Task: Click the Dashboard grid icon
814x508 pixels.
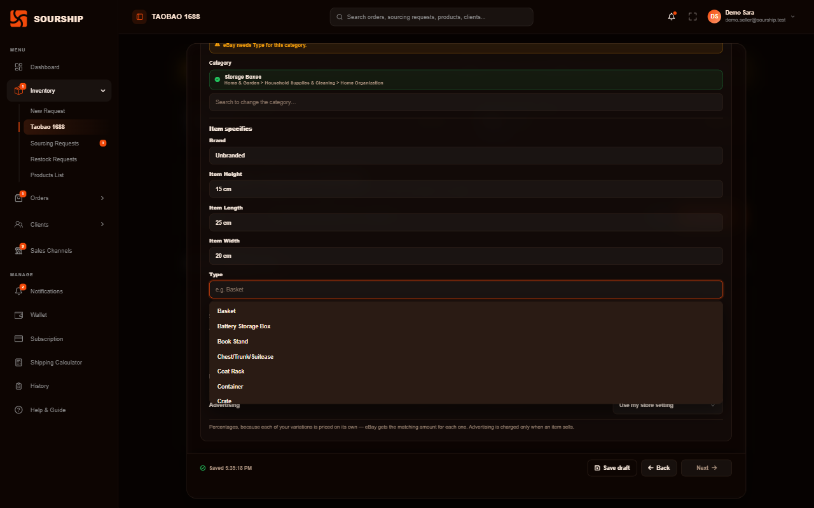Action: pos(18,67)
